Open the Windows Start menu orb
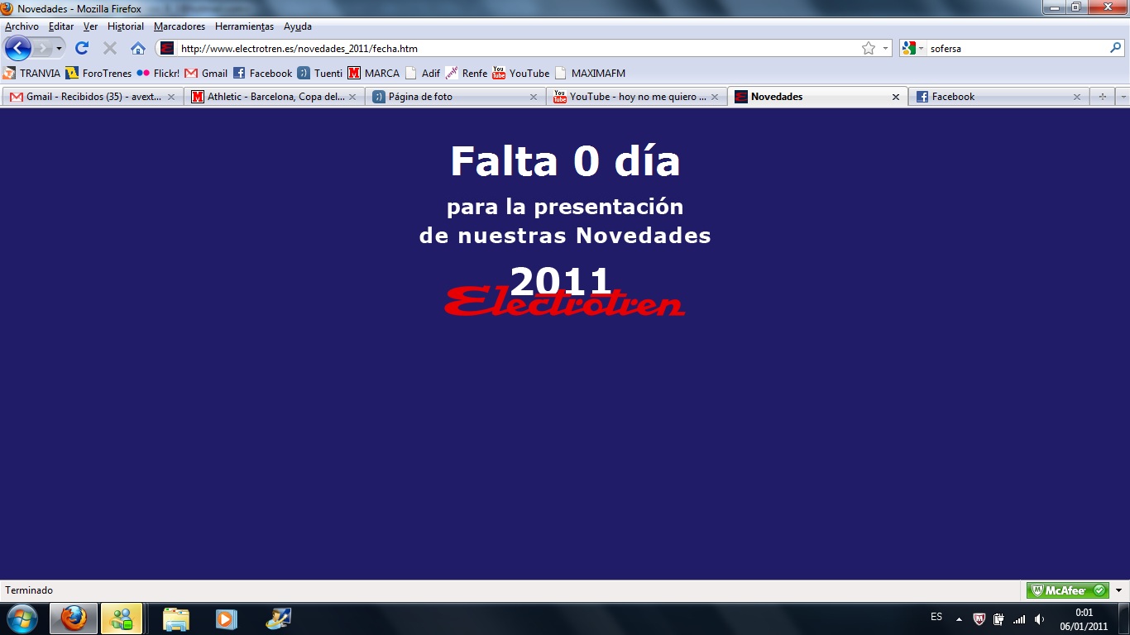Viewport: 1130px width, 635px height. pyautogui.click(x=22, y=618)
